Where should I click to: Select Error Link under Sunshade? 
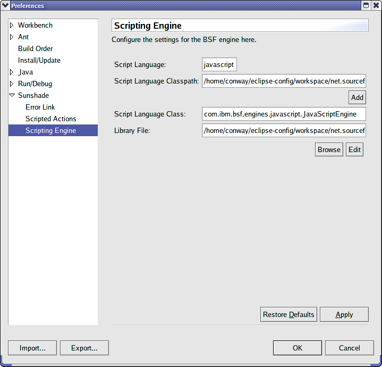pos(40,107)
